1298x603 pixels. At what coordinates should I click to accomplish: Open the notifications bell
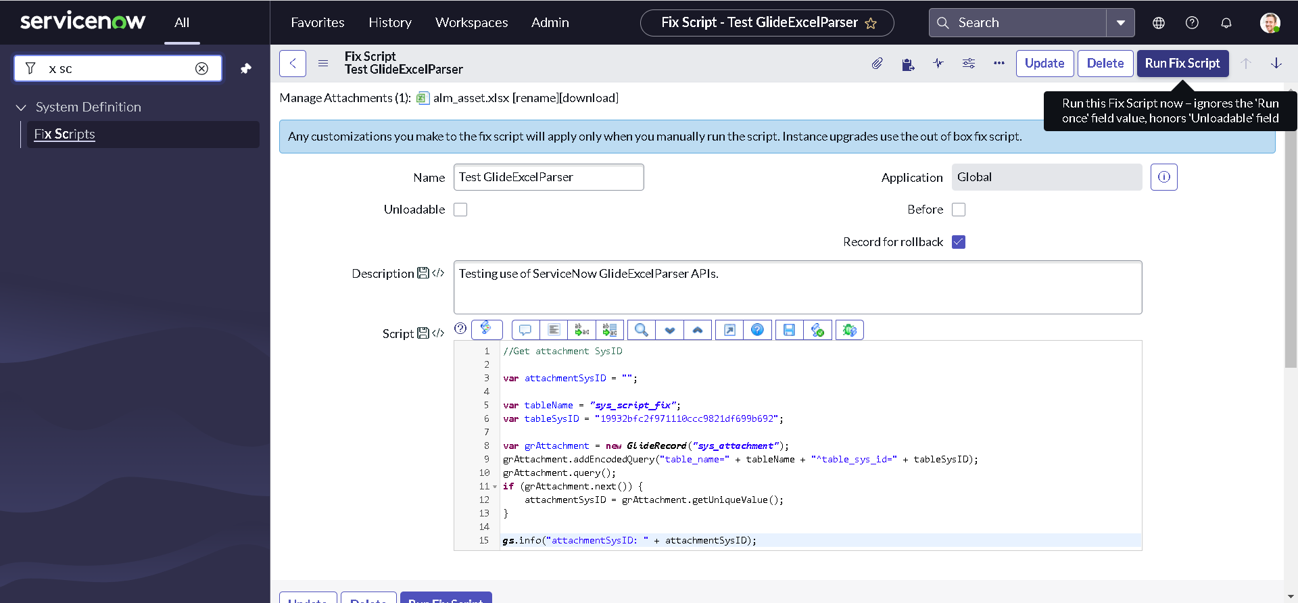(x=1226, y=23)
